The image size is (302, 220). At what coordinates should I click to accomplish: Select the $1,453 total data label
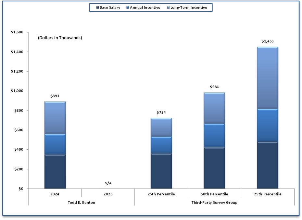(268, 41)
